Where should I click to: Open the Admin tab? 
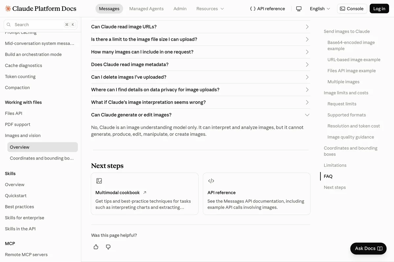click(x=180, y=9)
